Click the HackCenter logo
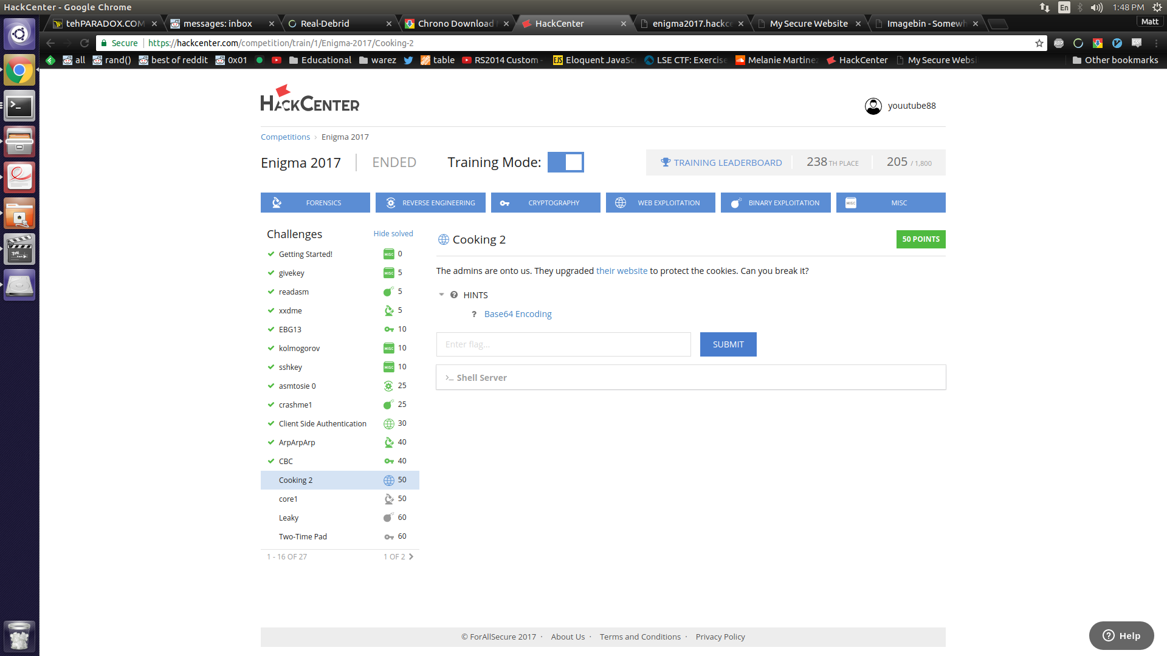 pyautogui.click(x=310, y=99)
